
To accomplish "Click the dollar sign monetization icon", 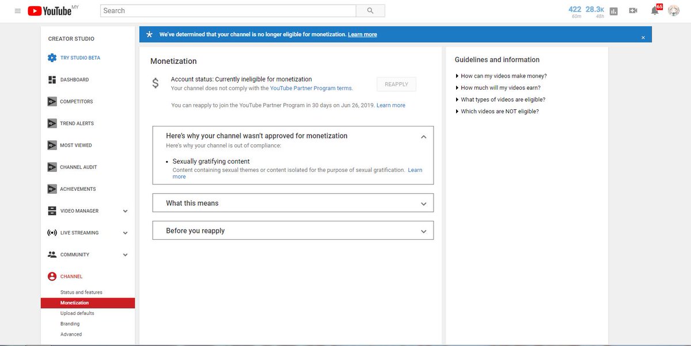I will 155,83.
